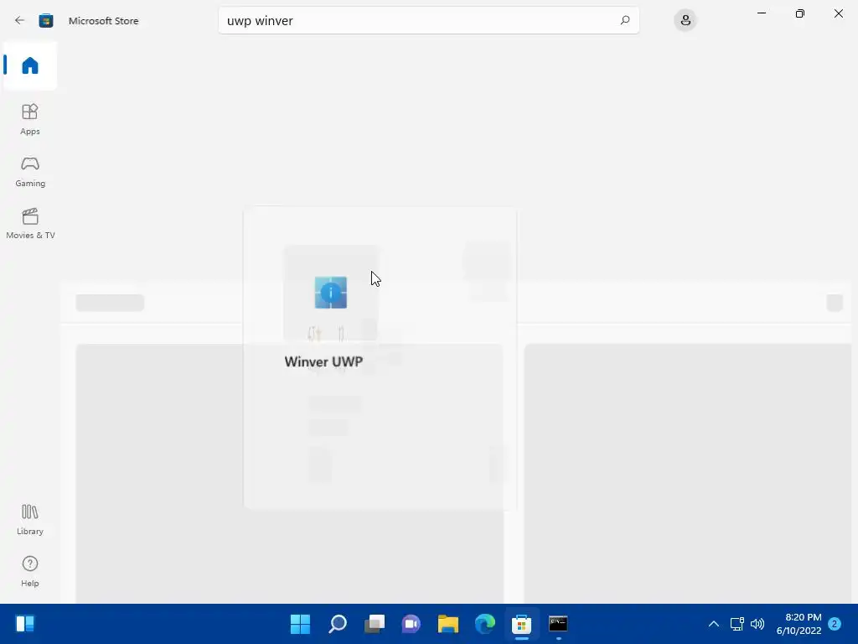This screenshot has width=858, height=644.
Task: Open the Command Prompt taskbar icon
Action: click(558, 624)
